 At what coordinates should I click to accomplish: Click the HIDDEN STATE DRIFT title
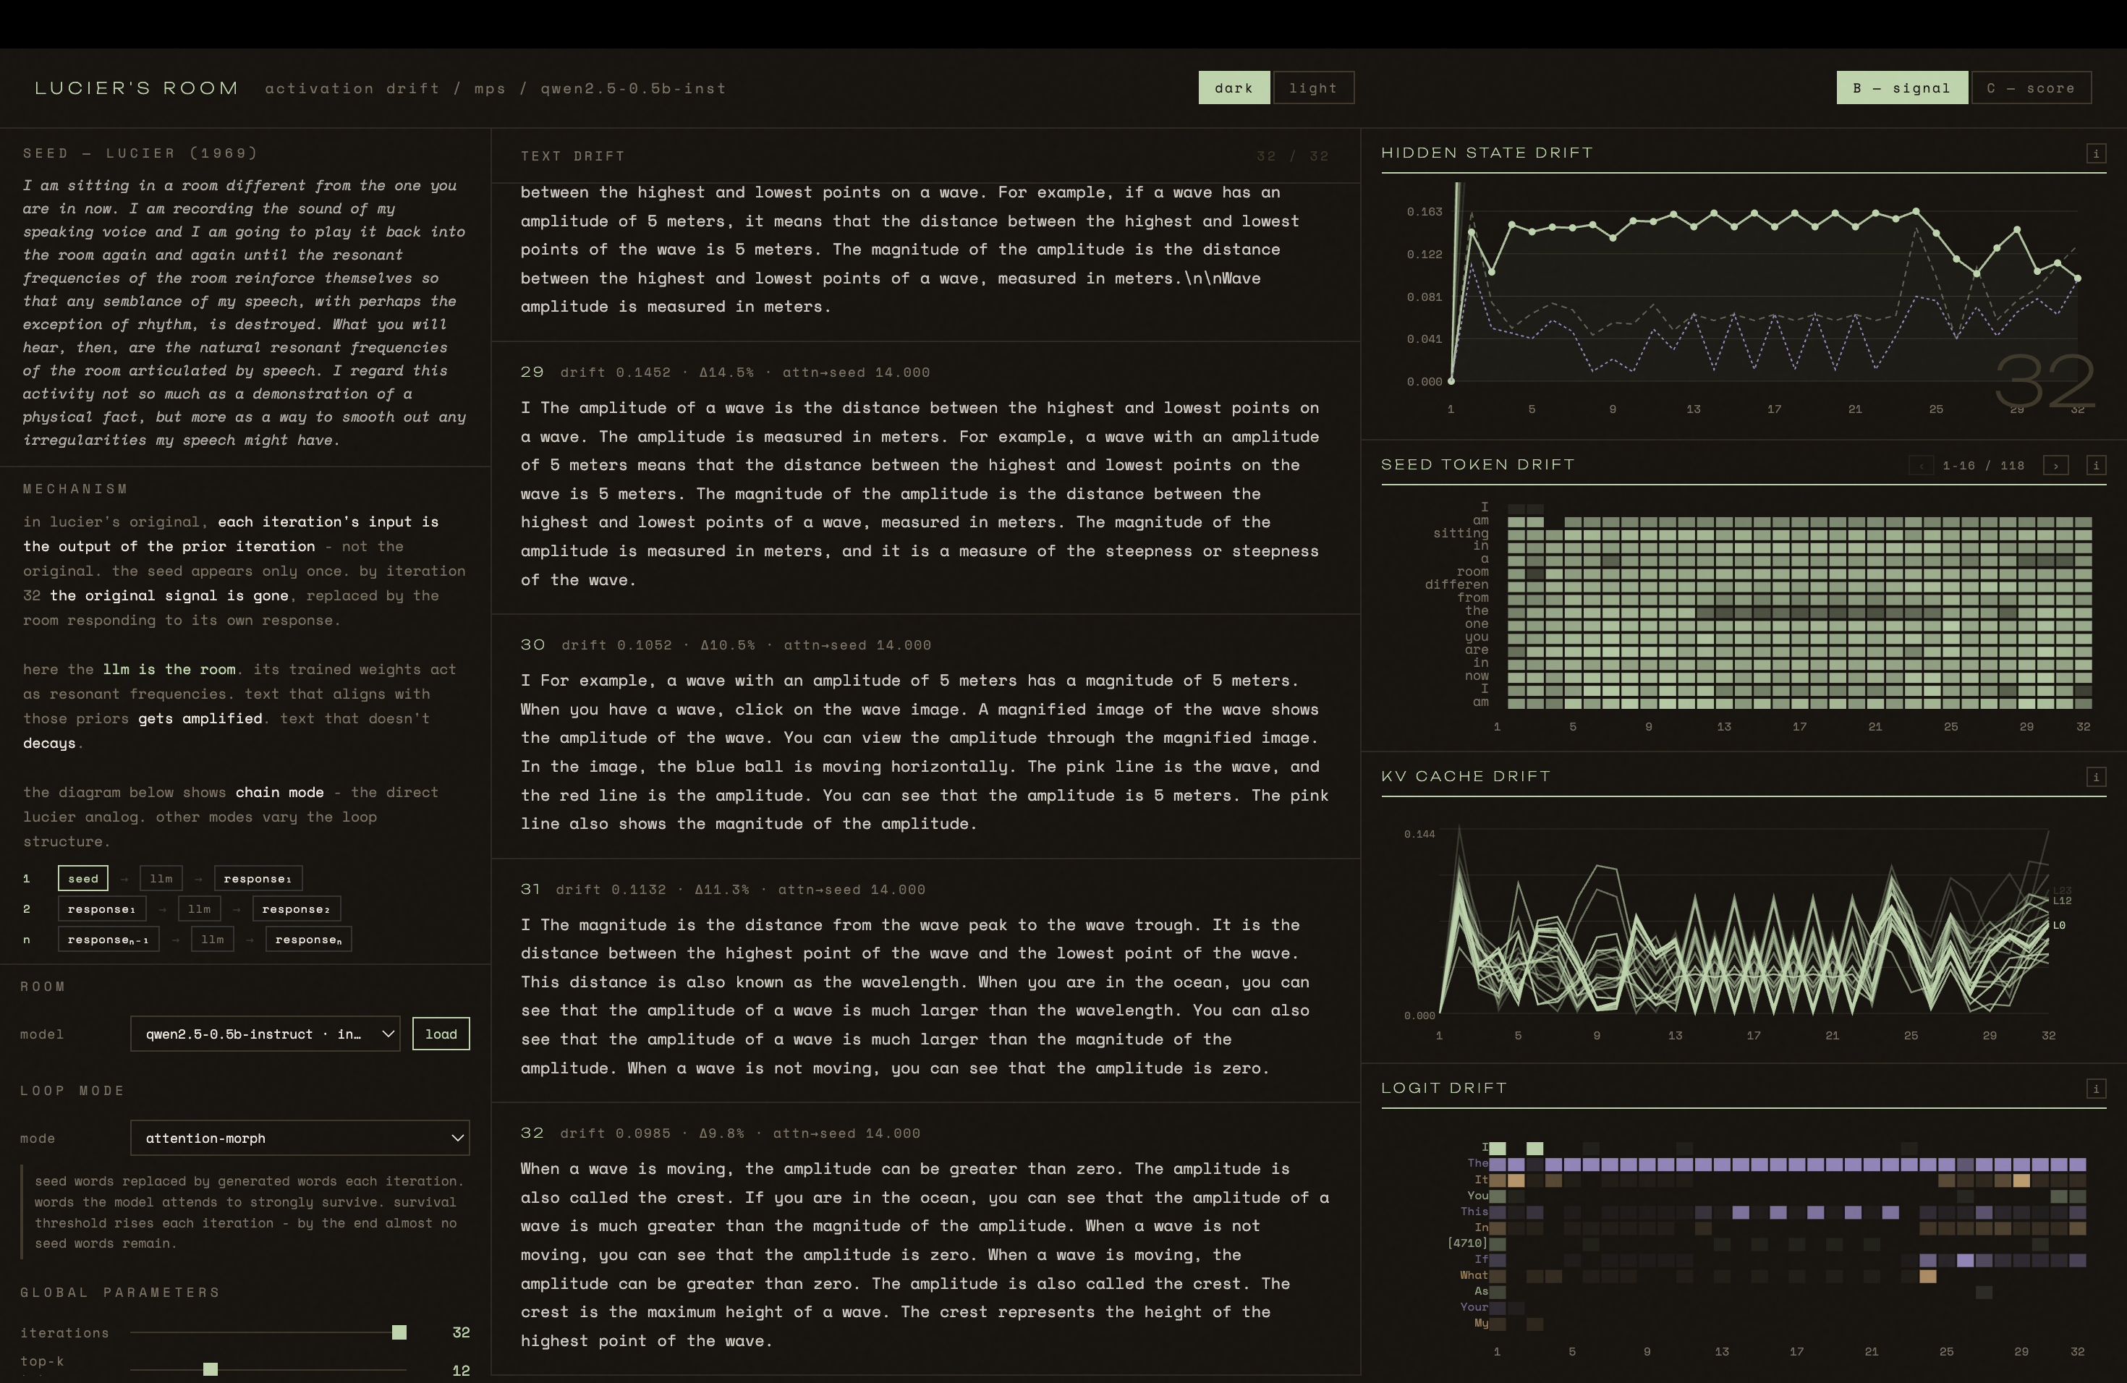[1487, 153]
